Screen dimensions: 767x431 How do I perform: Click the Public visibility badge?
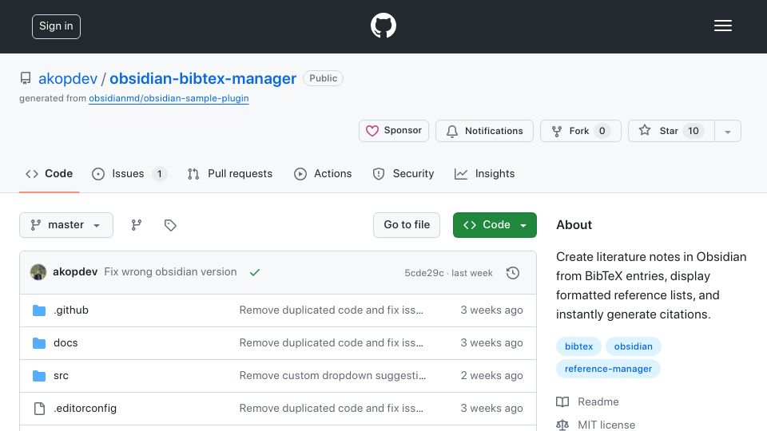323,78
